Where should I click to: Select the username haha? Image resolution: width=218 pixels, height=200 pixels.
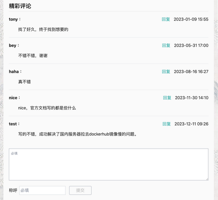tap(14, 71)
